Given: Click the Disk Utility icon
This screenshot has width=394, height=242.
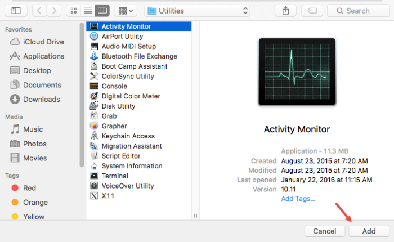Looking at the screenshot, I should (94, 106).
